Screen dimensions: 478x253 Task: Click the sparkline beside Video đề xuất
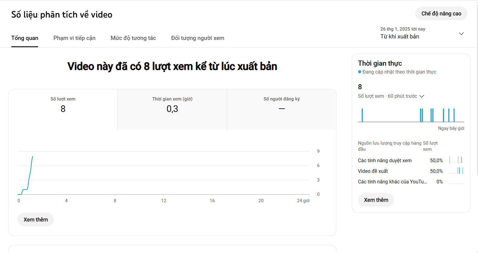(456, 171)
